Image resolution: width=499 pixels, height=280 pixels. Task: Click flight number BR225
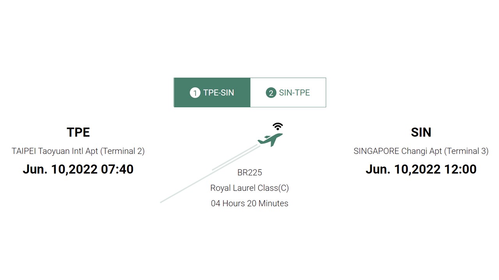pos(249,173)
